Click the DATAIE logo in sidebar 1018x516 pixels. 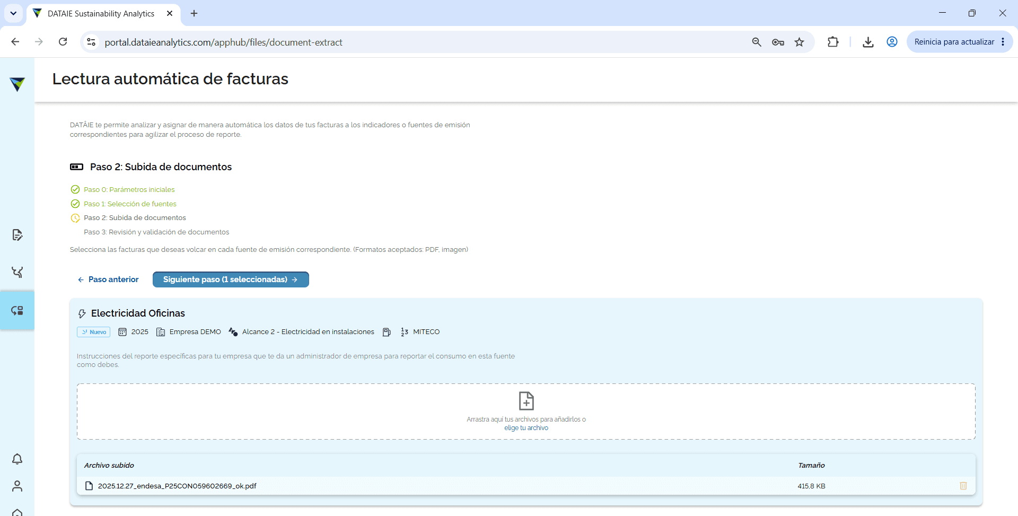tap(17, 84)
